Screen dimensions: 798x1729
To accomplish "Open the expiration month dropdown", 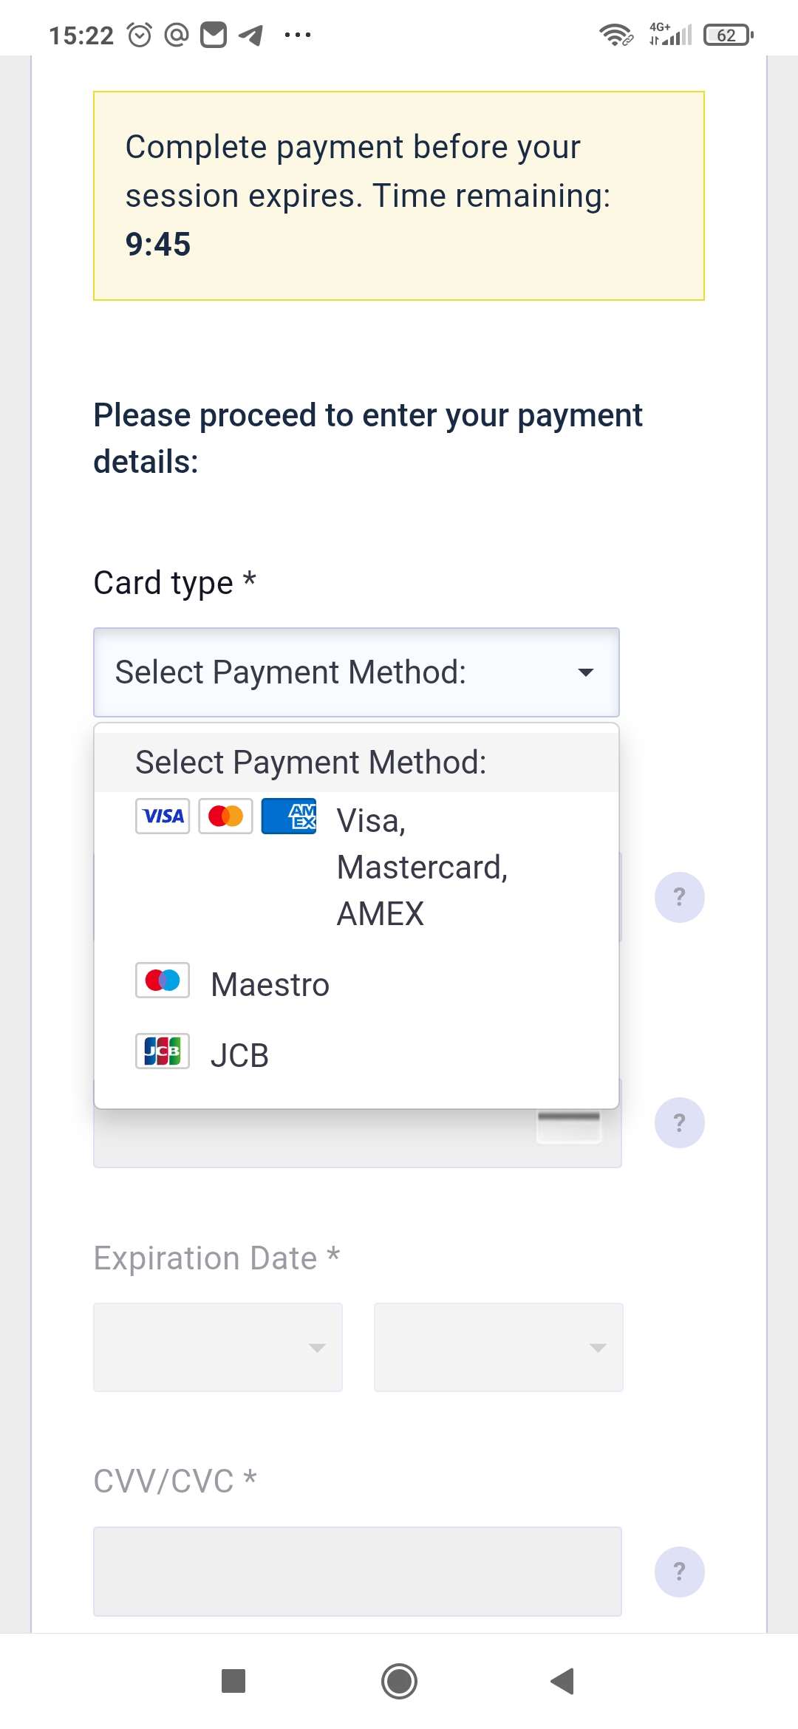I will coord(218,1348).
